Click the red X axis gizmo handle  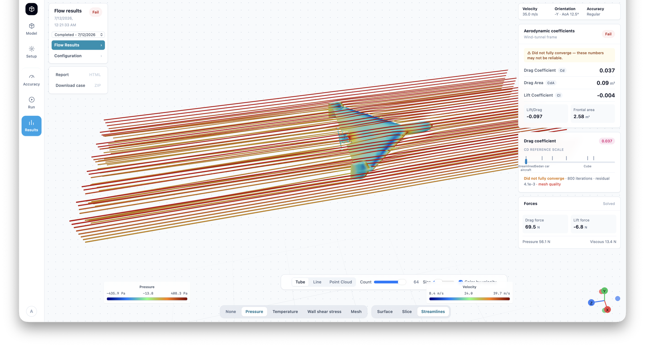click(x=607, y=310)
